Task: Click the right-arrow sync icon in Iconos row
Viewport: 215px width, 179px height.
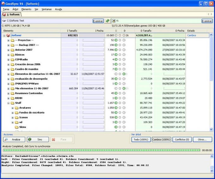Action: (124, 118)
